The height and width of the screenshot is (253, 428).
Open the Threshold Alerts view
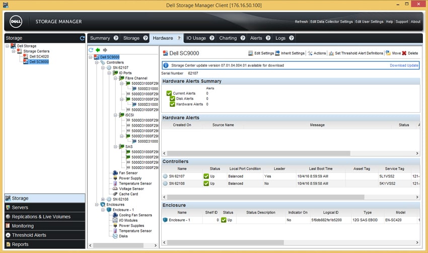(x=45, y=235)
